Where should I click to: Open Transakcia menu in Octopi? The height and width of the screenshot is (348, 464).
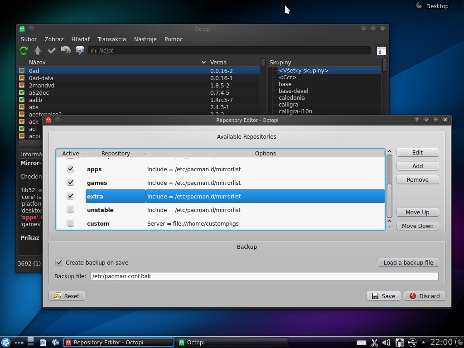point(111,39)
